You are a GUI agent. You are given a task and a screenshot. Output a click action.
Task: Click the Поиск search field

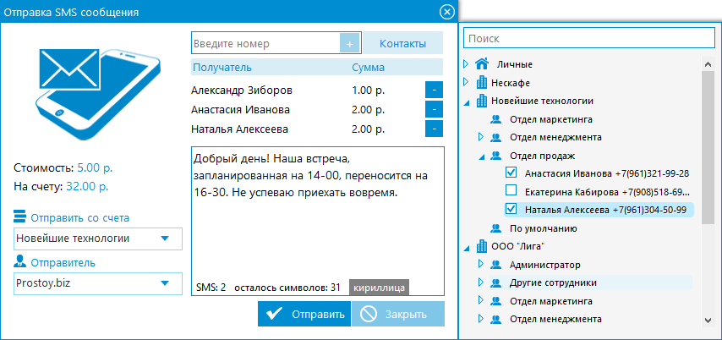[588, 39]
